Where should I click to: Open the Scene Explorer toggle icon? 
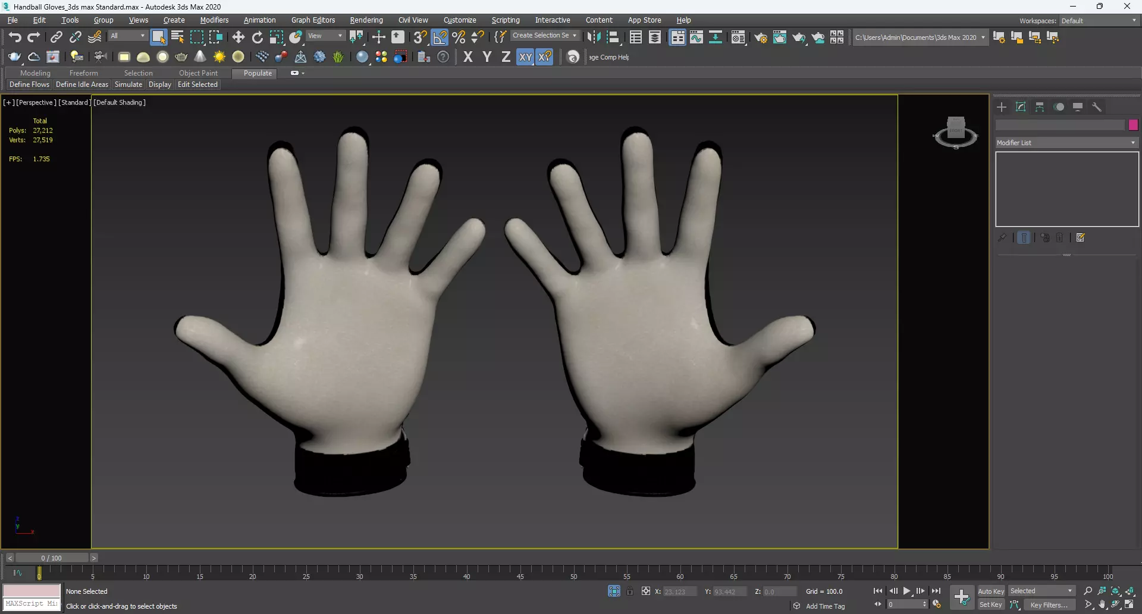636,37
